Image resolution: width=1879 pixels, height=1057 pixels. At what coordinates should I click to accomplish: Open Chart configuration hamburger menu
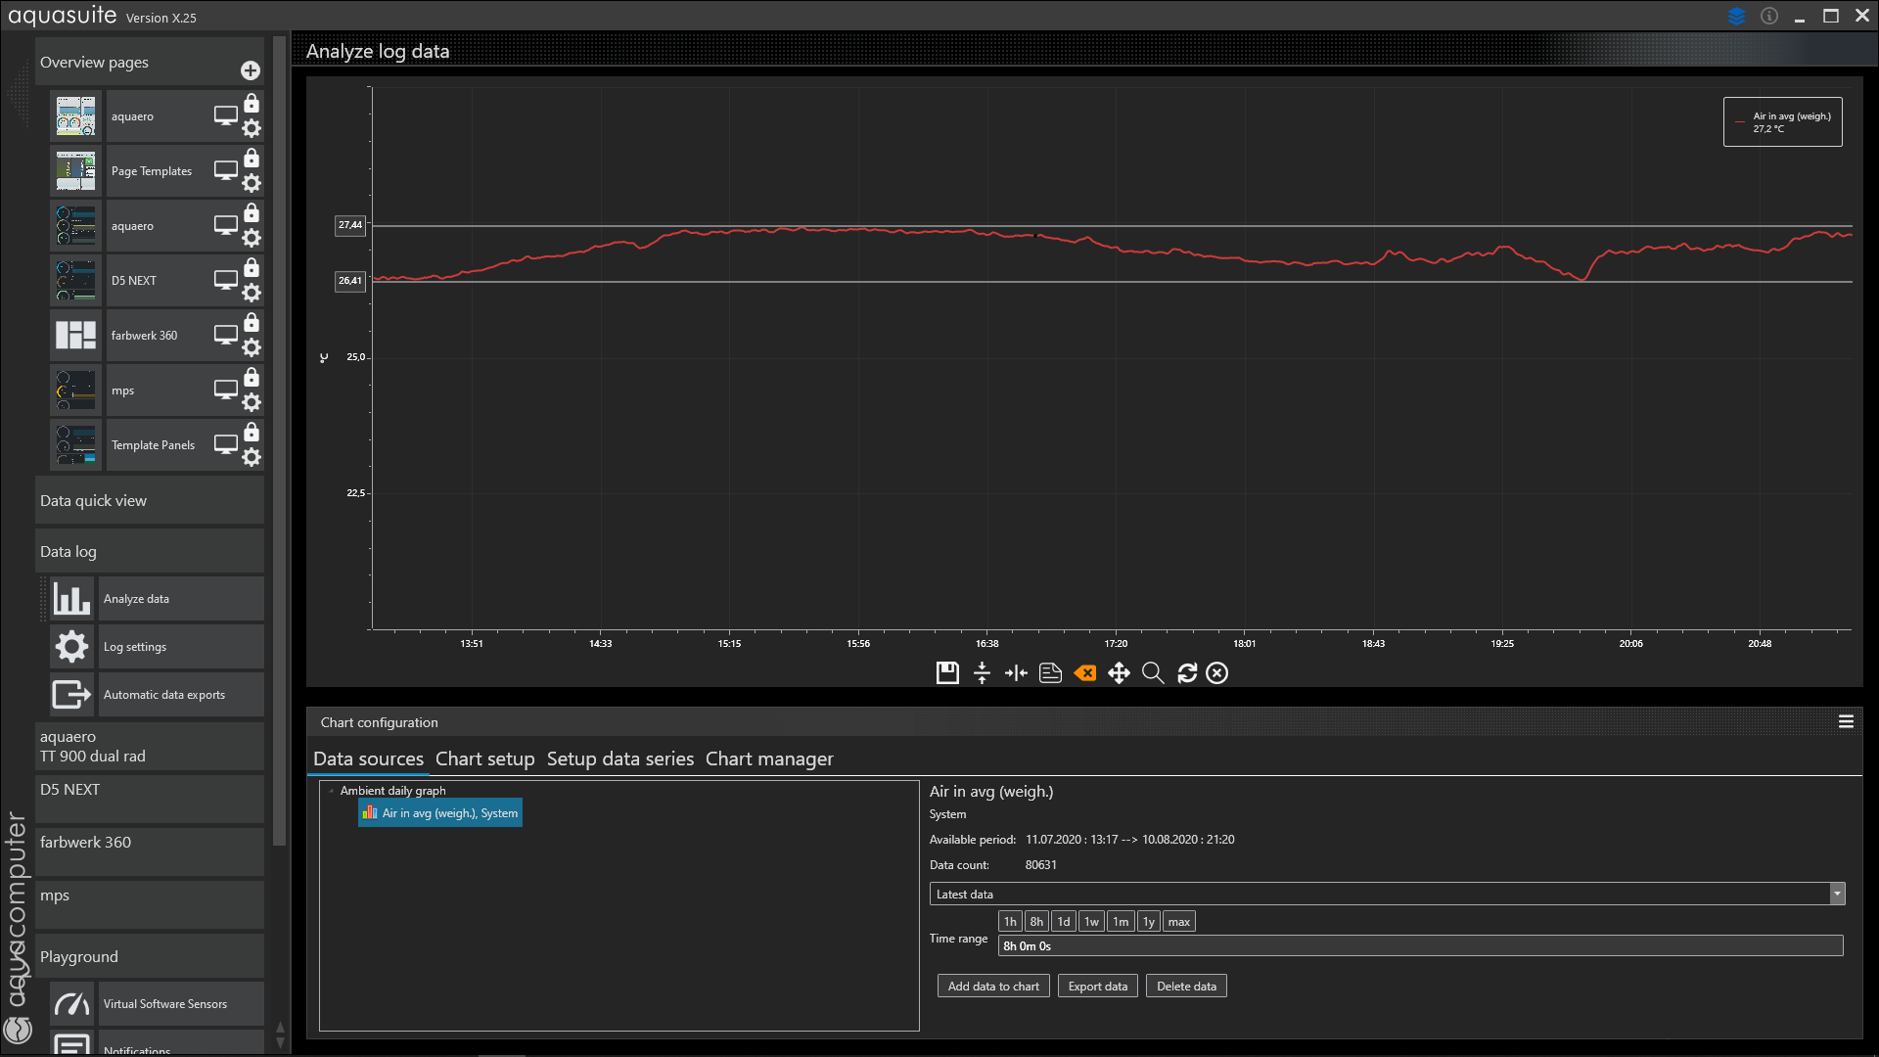[1846, 722]
